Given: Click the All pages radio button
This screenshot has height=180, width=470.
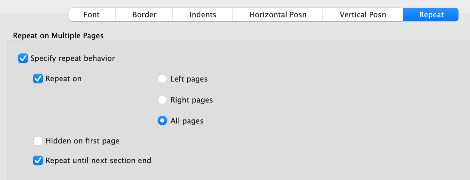Looking at the screenshot, I should [162, 121].
